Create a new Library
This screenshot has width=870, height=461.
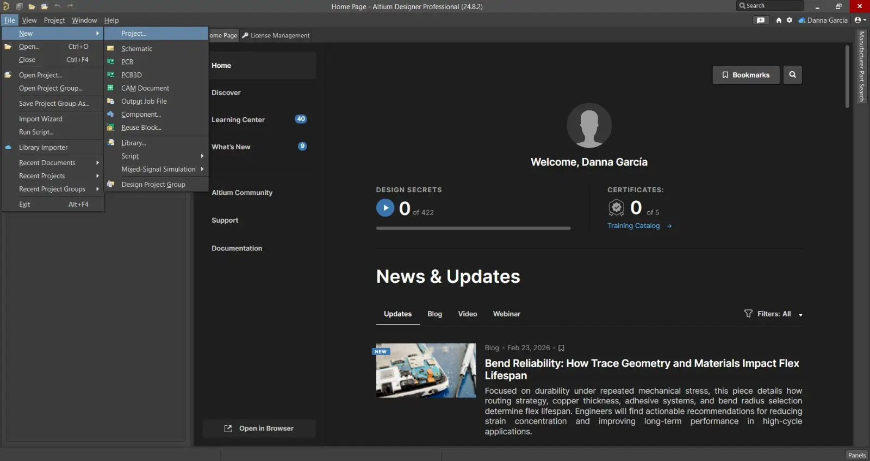(156, 143)
